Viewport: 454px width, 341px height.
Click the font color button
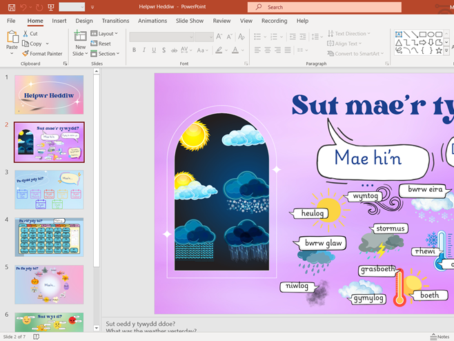tap(235, 50)
